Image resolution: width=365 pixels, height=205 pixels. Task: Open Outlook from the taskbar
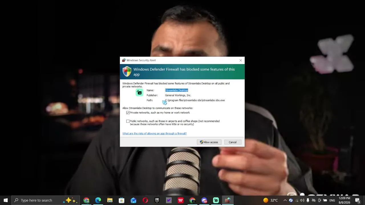[133, 200]
